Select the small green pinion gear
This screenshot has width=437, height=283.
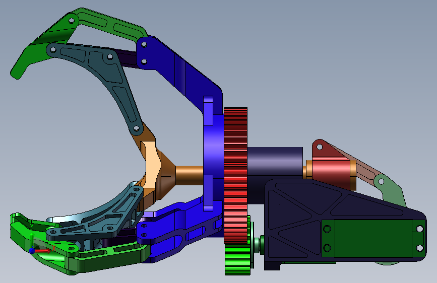(x=237, y=259)
